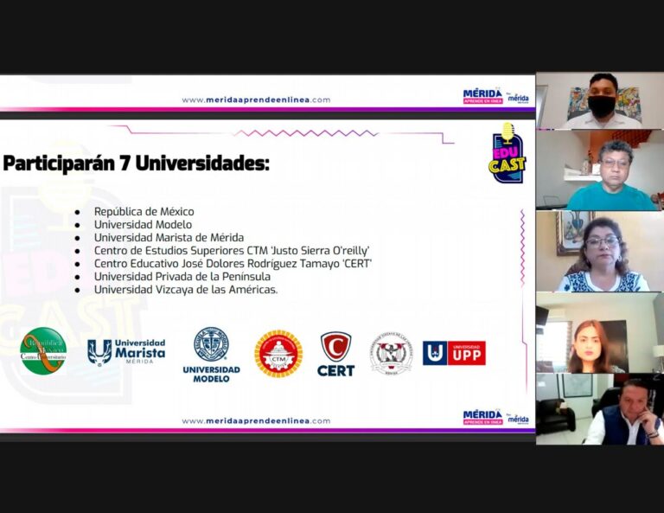Screen dimensions: 664x513
Task: Open the meridaaprendeenlinea.com link in the top banner
Action: coord(256,99)
